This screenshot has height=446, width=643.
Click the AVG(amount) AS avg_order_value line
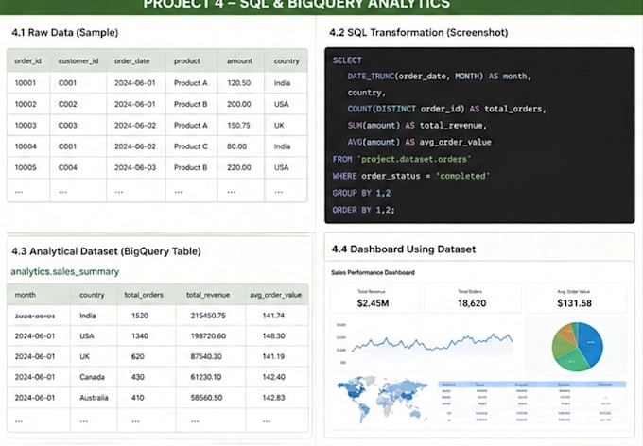[419, 143]
